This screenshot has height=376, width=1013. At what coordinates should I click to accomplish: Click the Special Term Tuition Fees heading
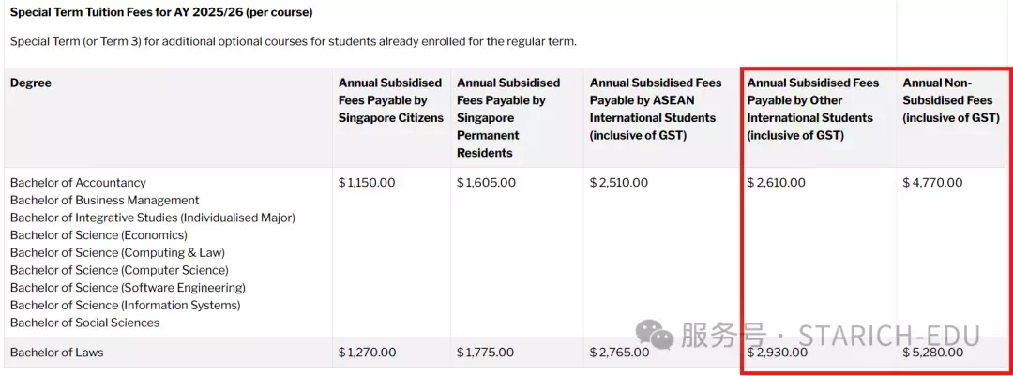coord(161,12)
